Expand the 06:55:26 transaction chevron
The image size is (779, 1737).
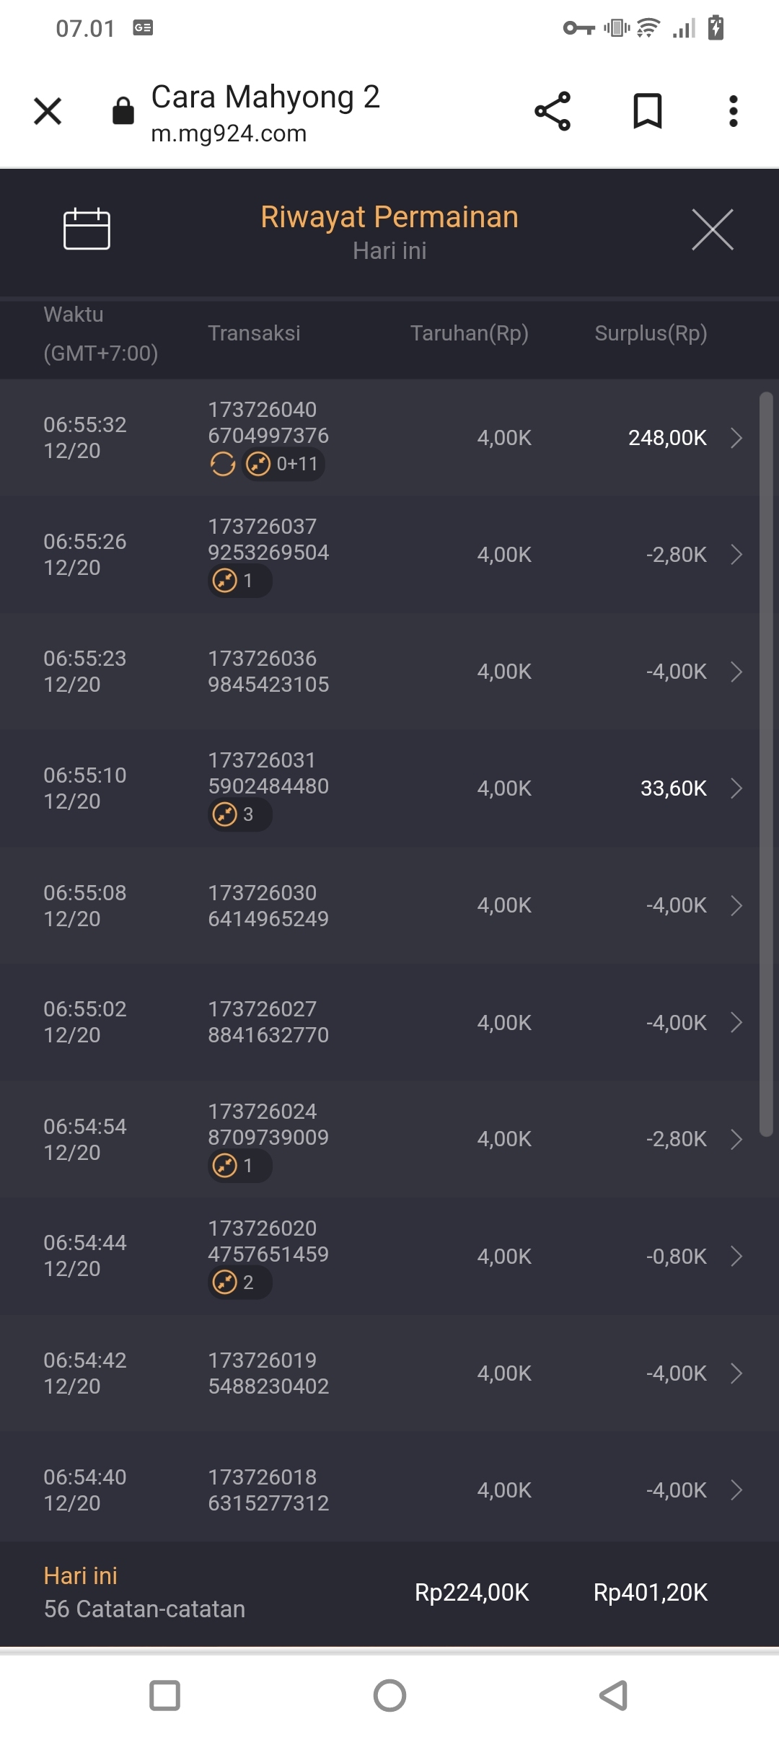click(736, 555)
